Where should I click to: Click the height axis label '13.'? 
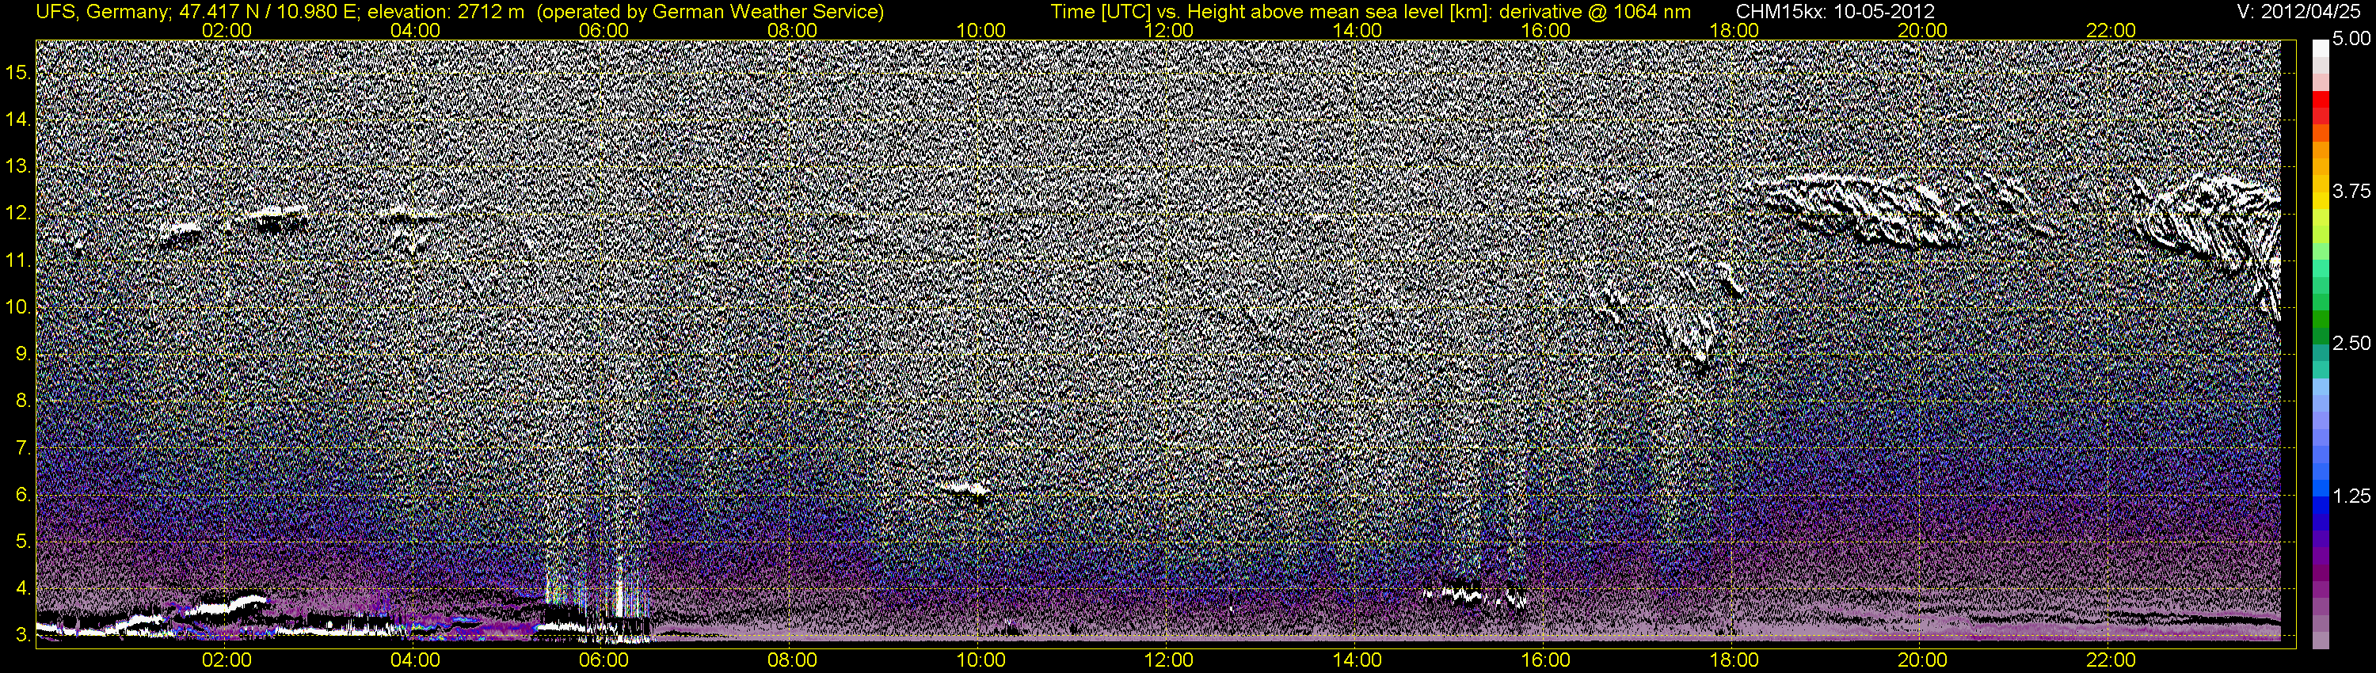[x=18, y=167]
